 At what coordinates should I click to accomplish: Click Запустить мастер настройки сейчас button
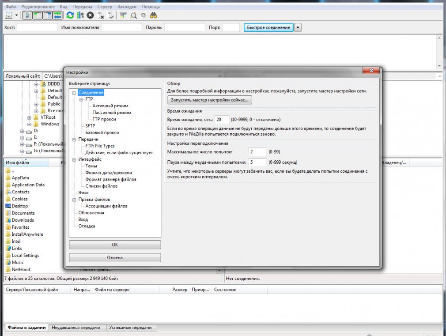210,100
